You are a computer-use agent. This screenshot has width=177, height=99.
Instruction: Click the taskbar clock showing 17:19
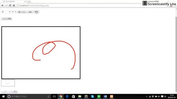click(171, 97)
